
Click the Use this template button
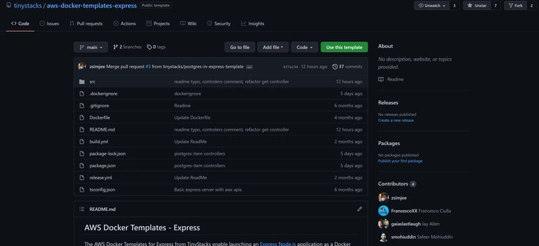point(344,47)
